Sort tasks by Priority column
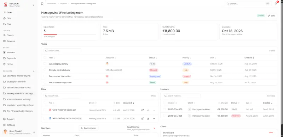The image size is (283, 137). [x=187, y=58]
